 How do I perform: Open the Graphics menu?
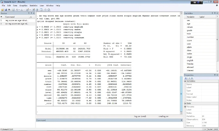point(23,6)
